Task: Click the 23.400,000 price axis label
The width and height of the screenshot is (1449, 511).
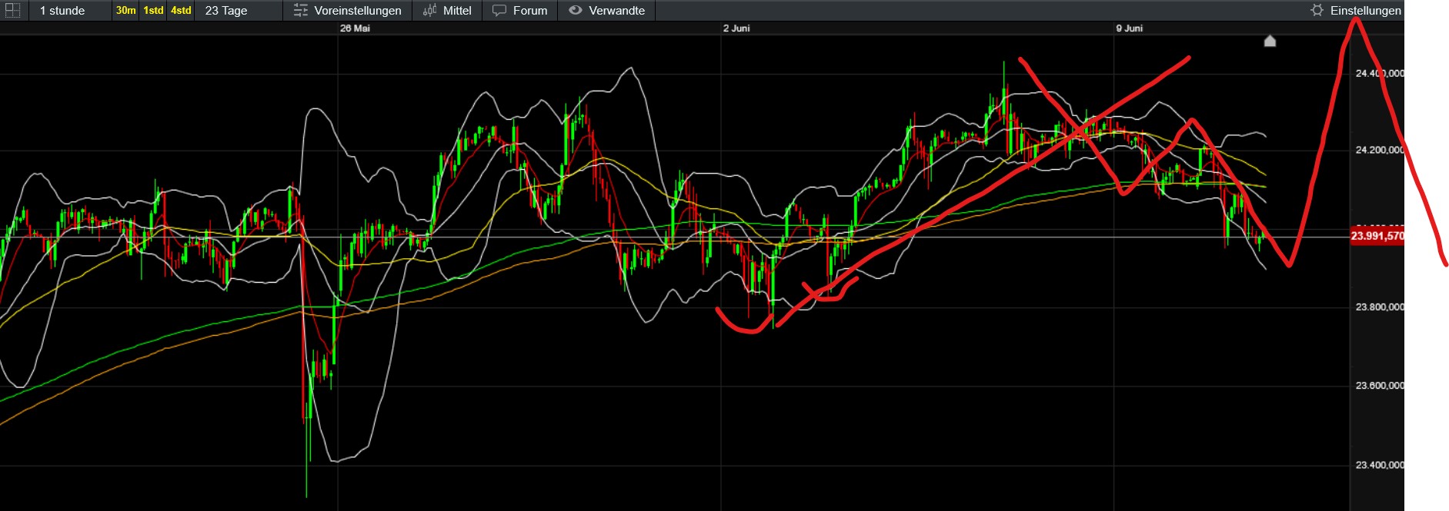Action: pyautogui.click(x=1379, y=465)
